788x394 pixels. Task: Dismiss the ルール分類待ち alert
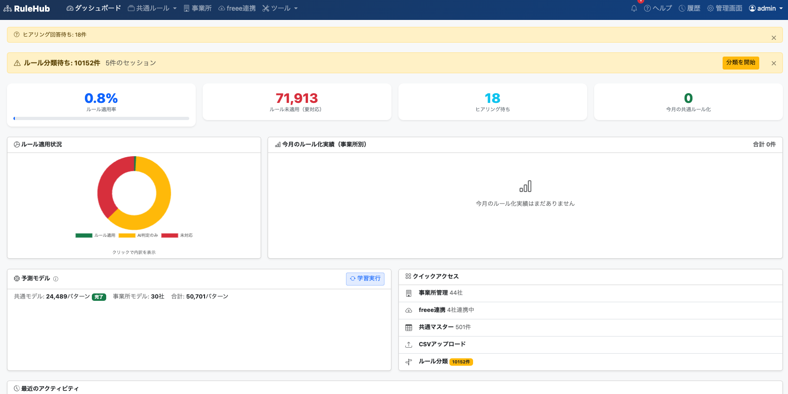point(774,64)
